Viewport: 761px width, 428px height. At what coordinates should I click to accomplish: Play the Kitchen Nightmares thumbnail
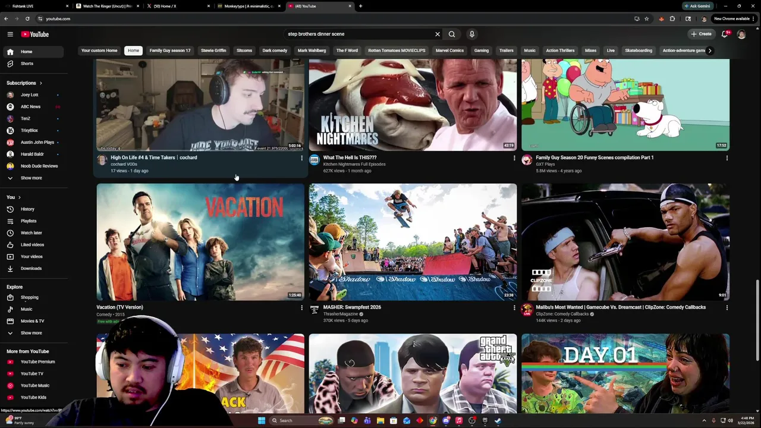point(413,105)
